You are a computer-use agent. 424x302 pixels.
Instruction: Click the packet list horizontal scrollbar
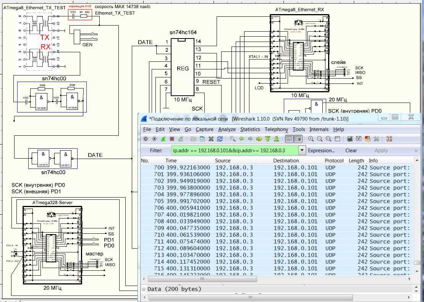[x=267, y=279]
